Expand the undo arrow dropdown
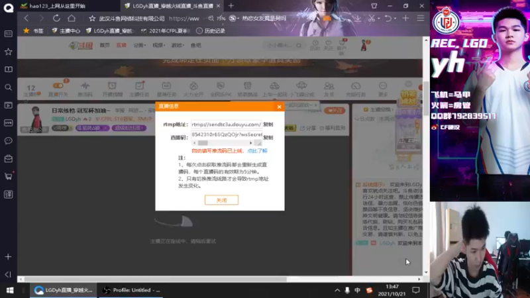 click(x=395, y=19)
